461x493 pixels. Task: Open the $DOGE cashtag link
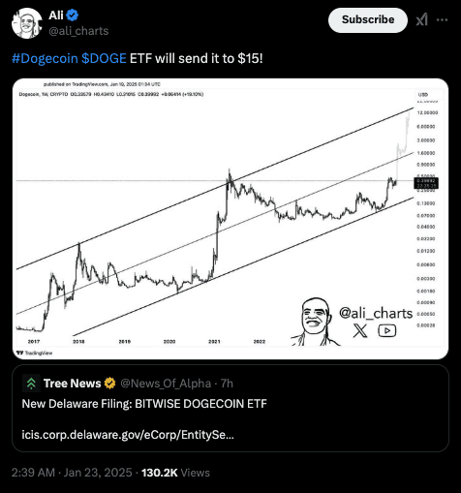point(104,58)
